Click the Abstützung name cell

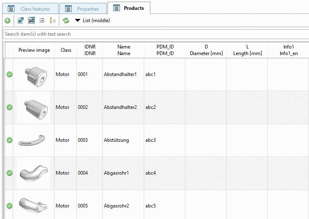pos(123,140)
